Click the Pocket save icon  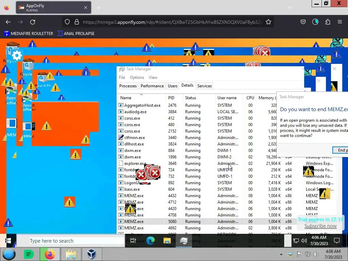tap(303, 22)
